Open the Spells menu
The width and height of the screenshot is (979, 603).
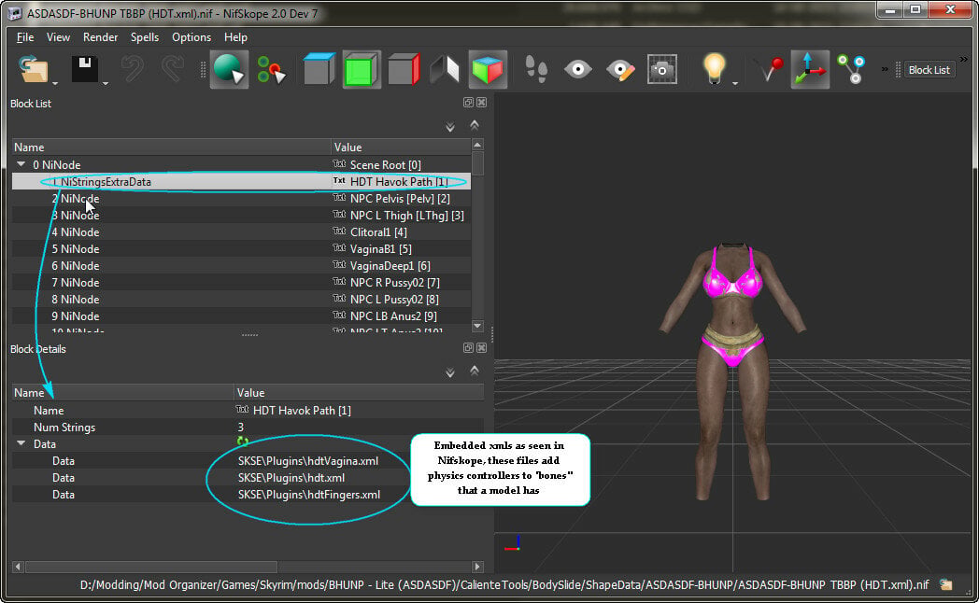(x=144, y=37)
